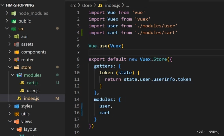
Task: Select the node_modules folder label
Action: tap(33, 13)
